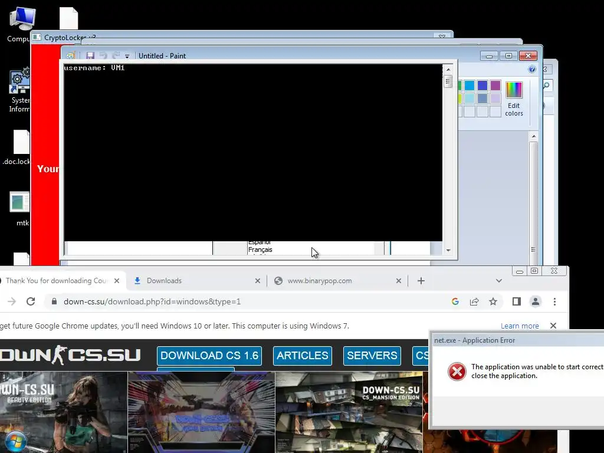Open a new Chrome tab with the plus button
Screen dimensions: 604x453
(421, 281)
